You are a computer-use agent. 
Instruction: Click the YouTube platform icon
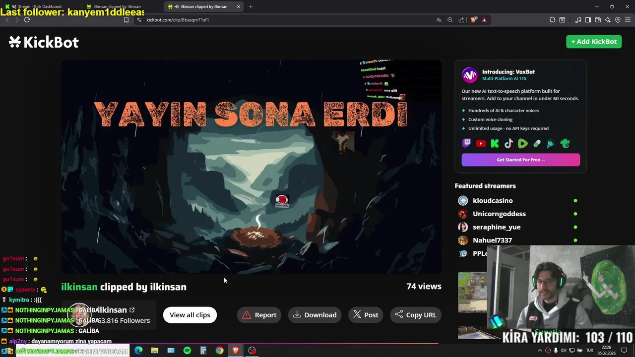tap(481, 144)
